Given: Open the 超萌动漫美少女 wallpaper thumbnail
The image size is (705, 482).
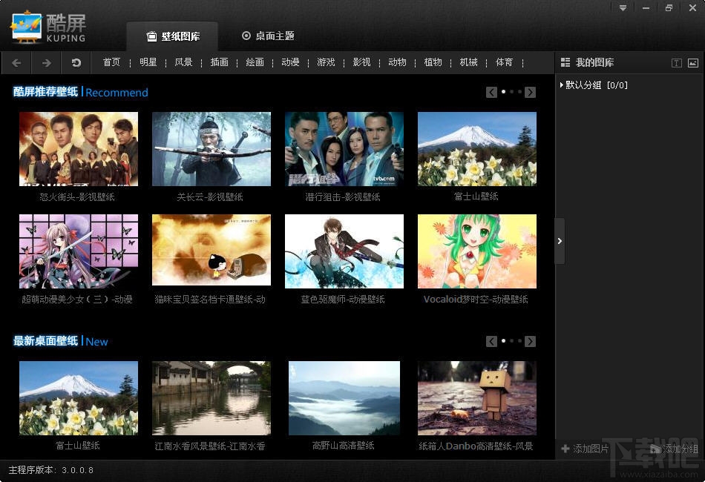Looking at the screenshot, I should point(79,251).
